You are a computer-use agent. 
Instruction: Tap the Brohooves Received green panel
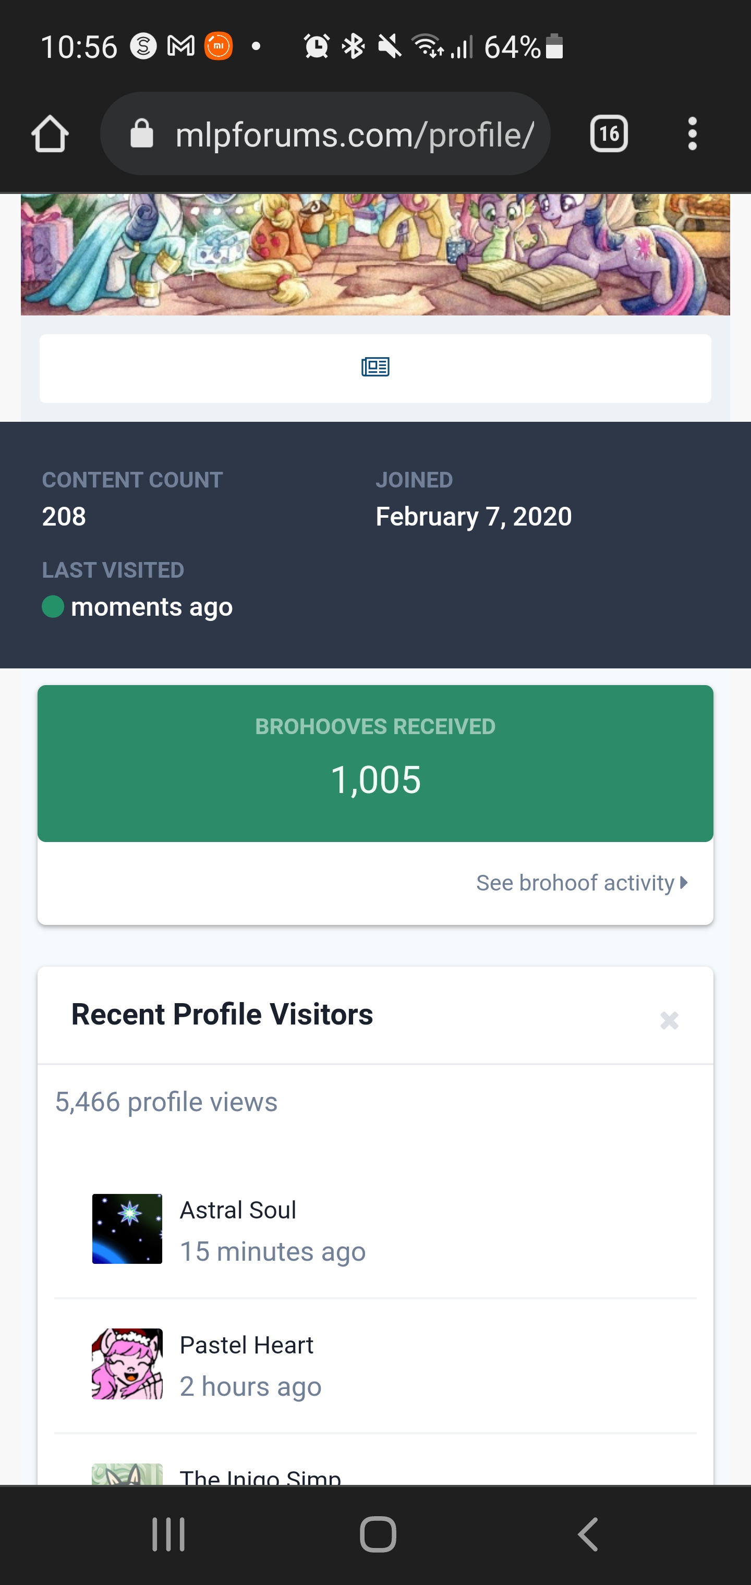point(375,763)
